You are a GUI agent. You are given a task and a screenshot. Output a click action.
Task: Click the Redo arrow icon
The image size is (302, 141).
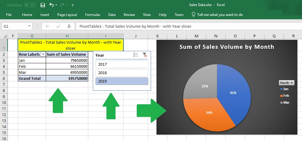tap(62, 5)
